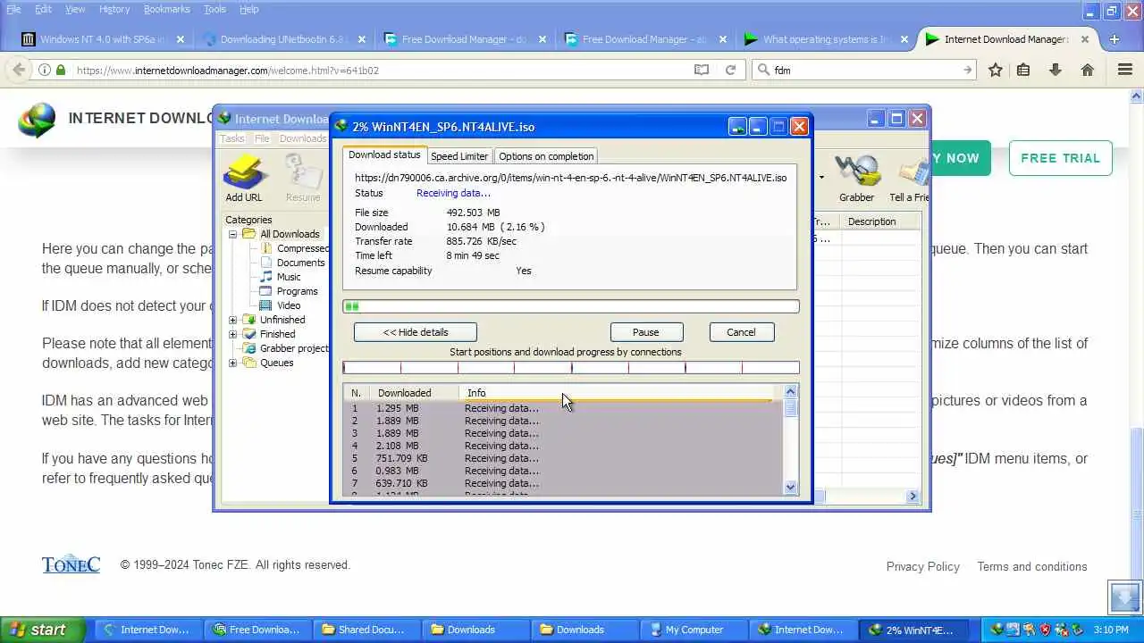Viewport: 1144px width, 643px height.
Task: Click the Add URL toolbar icon
Action: 244,171
